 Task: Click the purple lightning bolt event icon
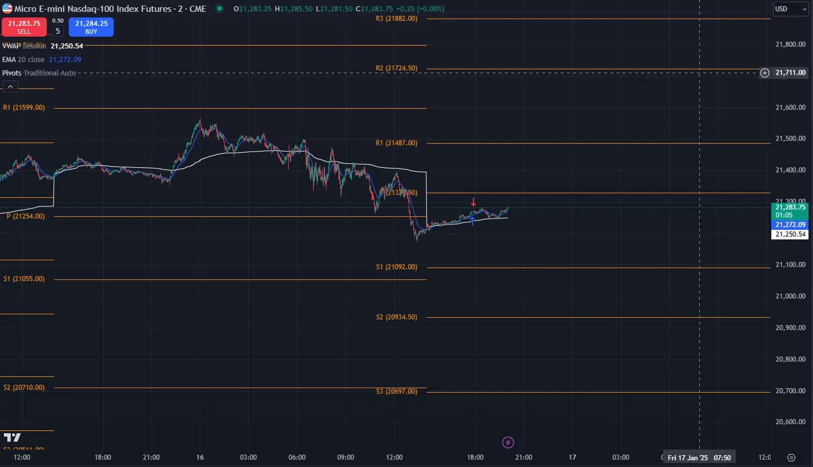508,442
